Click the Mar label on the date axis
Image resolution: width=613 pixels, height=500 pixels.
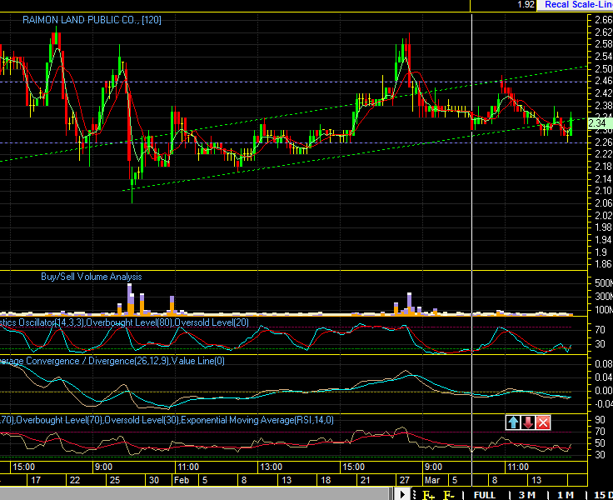(432, 480)
